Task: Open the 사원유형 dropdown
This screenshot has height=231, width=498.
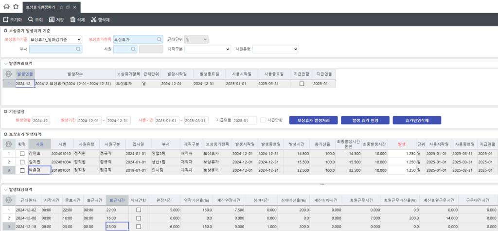Action: (x=275, y=49)
